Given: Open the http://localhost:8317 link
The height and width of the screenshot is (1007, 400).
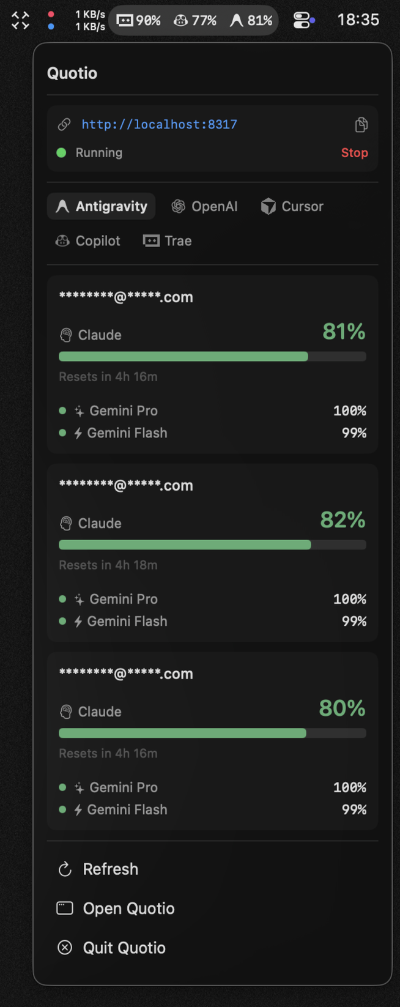Looking at the screenshot, I should coord(159,125).
